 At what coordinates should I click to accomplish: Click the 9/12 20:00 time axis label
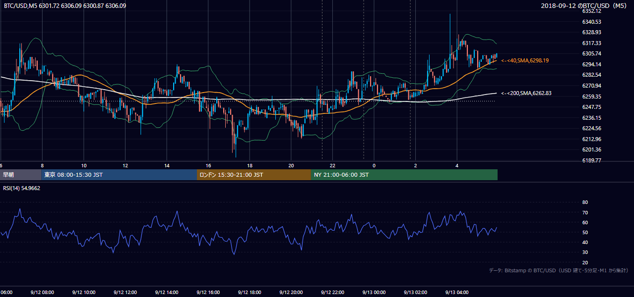[x=291, y=293]
